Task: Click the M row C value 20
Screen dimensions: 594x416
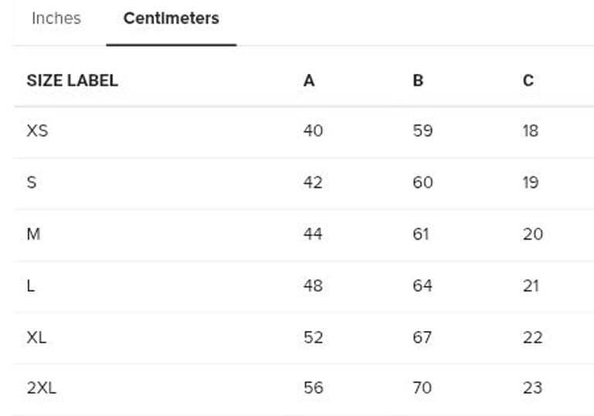Action: (533, 234)
